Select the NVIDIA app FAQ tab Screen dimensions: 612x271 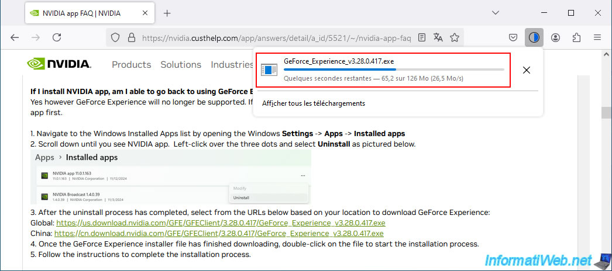coord(88,13)
